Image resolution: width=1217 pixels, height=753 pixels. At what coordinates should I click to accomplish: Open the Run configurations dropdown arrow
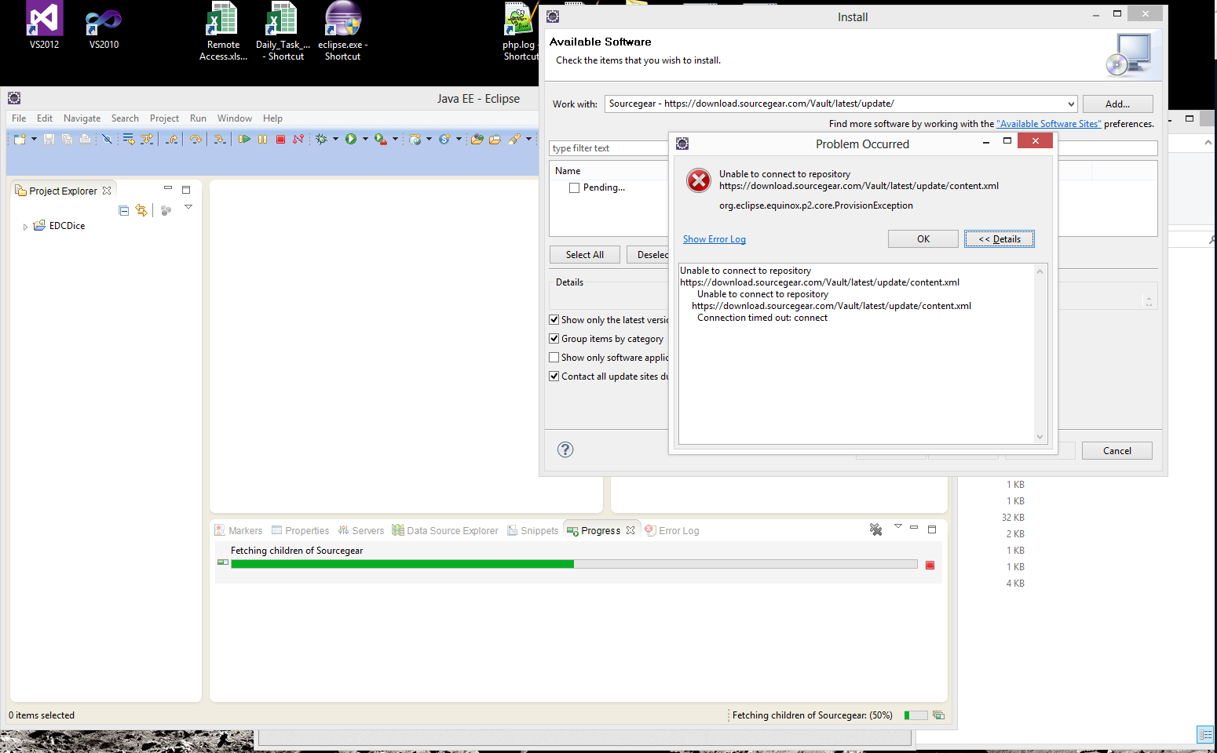[x=365, y=139]
